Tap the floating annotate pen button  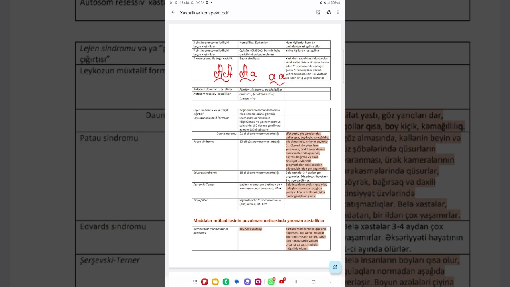pos(335,267)
